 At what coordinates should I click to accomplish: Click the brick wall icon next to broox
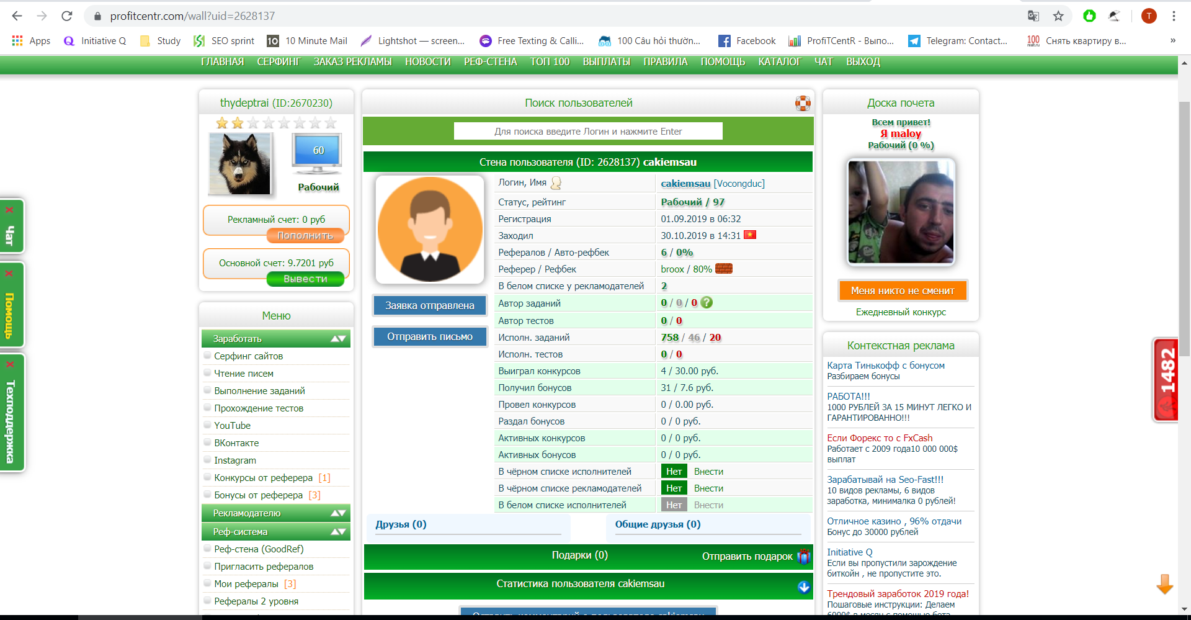[x=724, y=269]
